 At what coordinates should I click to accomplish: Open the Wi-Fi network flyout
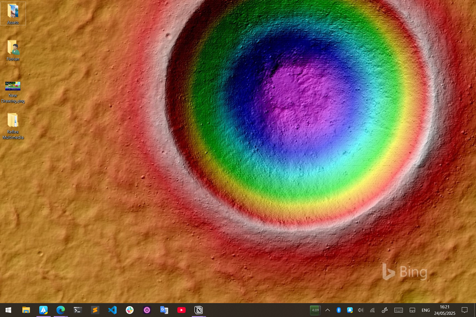pos(372,310)
